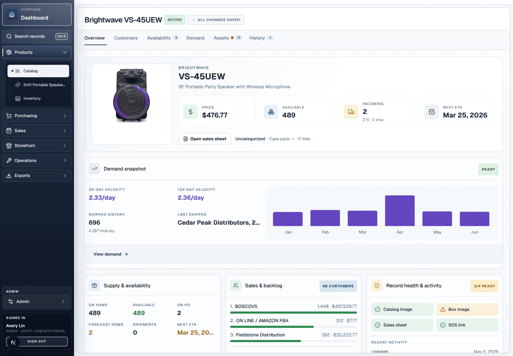Click the Products section icon
The height and width of the screenshot is (356, 513).
tap(9, 52)
